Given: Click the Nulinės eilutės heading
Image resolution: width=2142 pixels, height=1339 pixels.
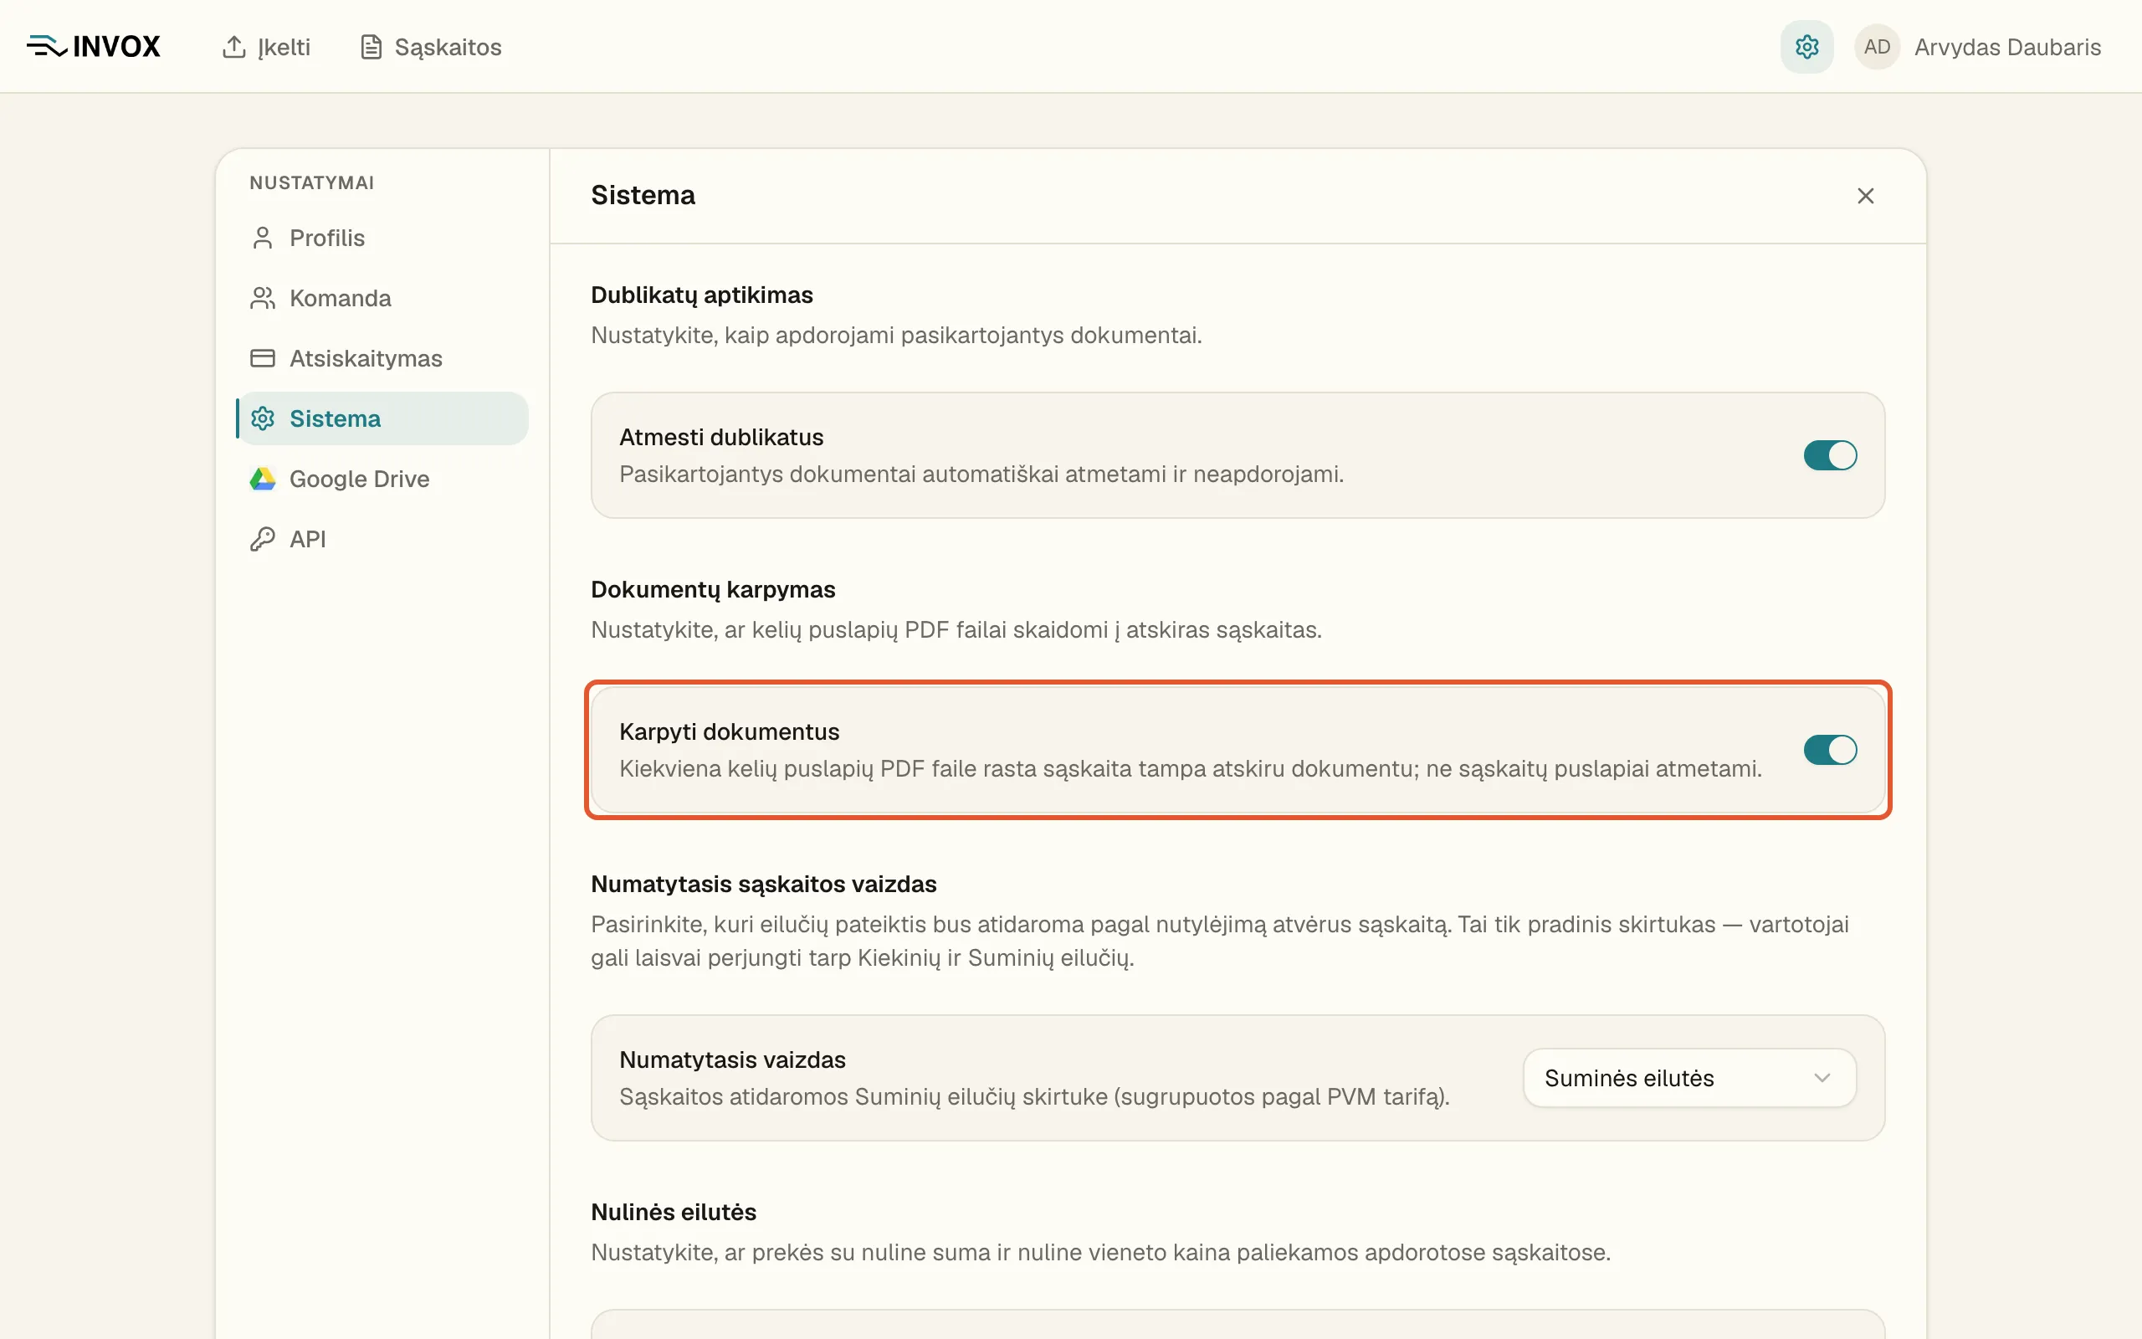Looking at the screenshot, I should [x=673, y=1213].
